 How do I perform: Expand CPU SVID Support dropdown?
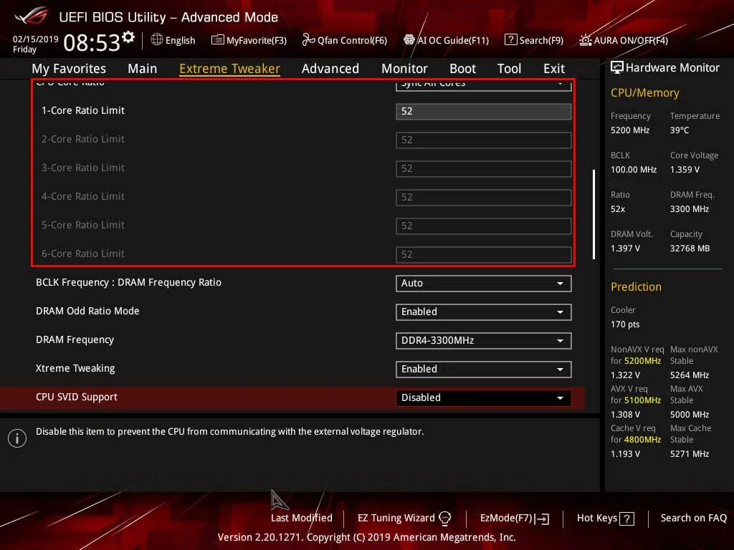[x=484, y=397]
